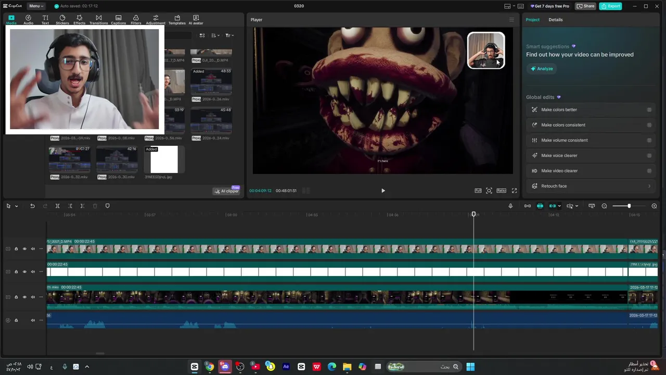Add a marker with the shield icon

(x=108, y=206)
